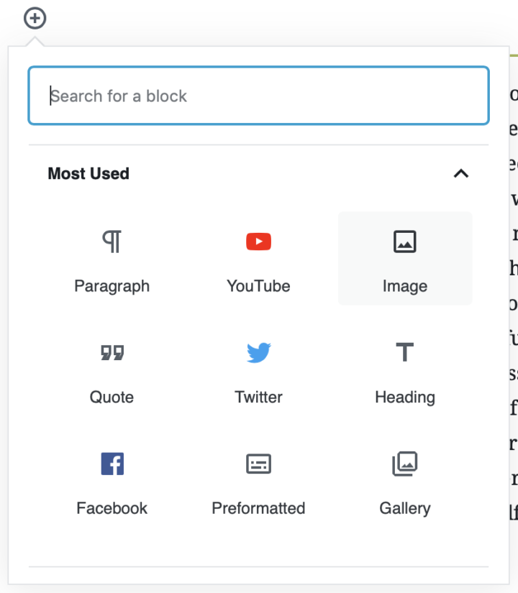Focus the Search for a block field
518x593 pixels.
pyautogui.click(x=258, y=96)
